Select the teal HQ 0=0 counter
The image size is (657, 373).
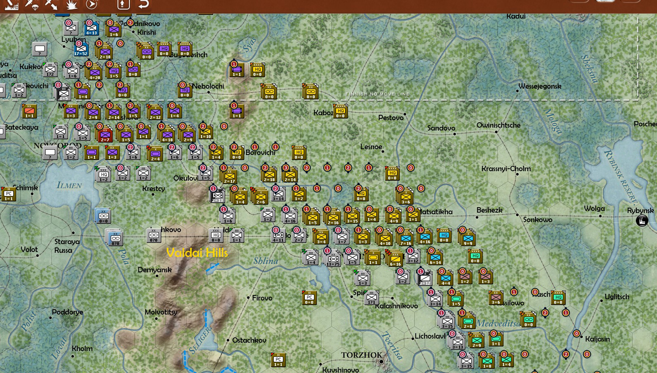[475, 257]
